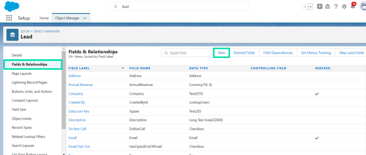Open the Created By field link

point(77,102)
